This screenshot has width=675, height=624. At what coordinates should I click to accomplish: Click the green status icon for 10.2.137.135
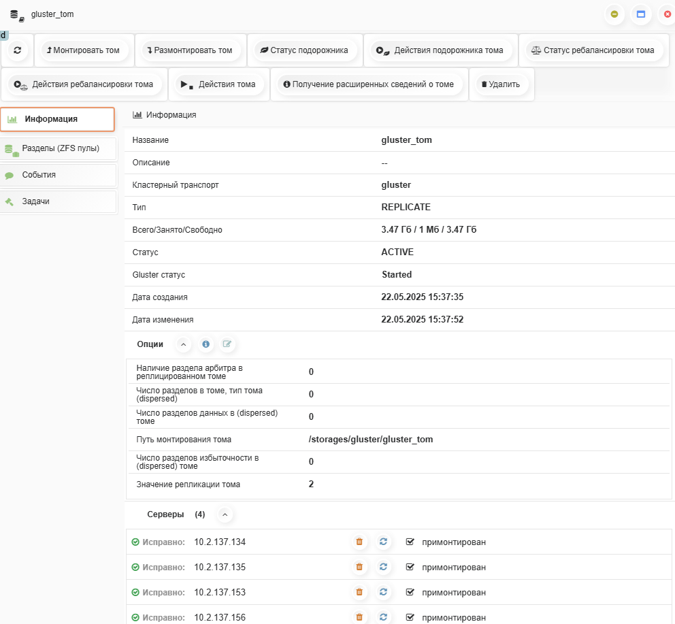tap(135, 567)
